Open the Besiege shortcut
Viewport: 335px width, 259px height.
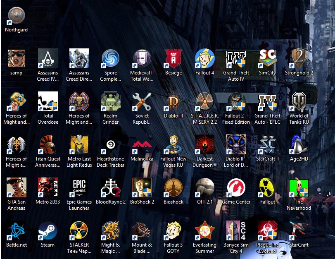click(173, 58)
